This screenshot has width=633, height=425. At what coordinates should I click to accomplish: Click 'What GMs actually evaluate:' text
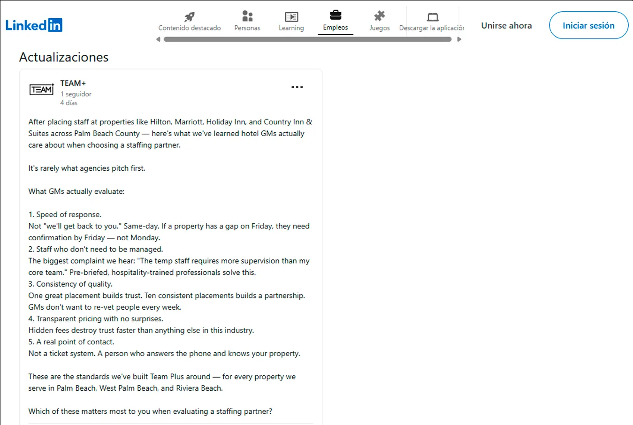(76, 191)
